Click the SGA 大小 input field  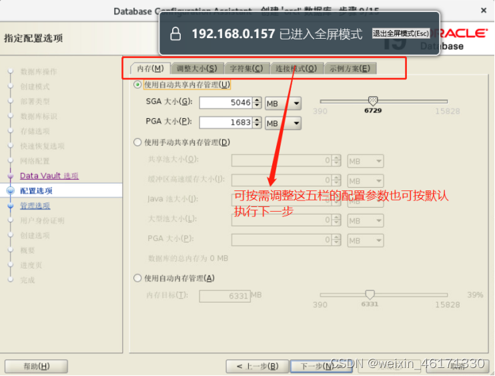pyautogui.click(x=225, y=103)
